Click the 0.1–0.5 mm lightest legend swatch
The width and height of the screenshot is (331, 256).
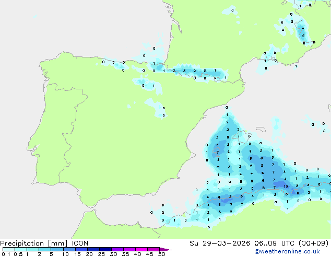[x=9, y=249]
